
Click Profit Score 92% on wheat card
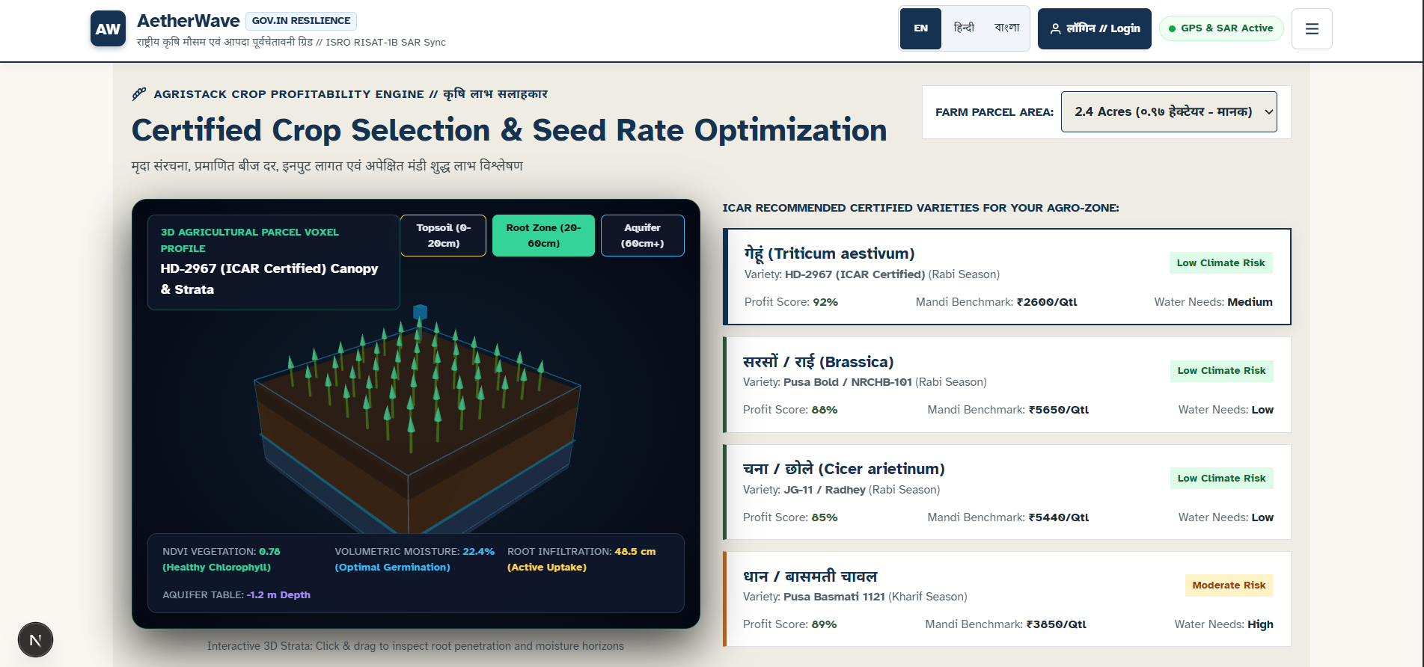click(791, 302)
